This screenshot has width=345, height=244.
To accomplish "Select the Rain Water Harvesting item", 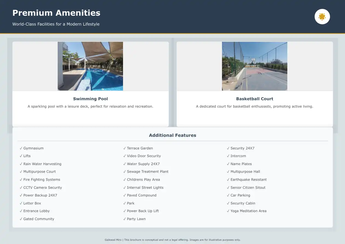I will tap(42, 164).
